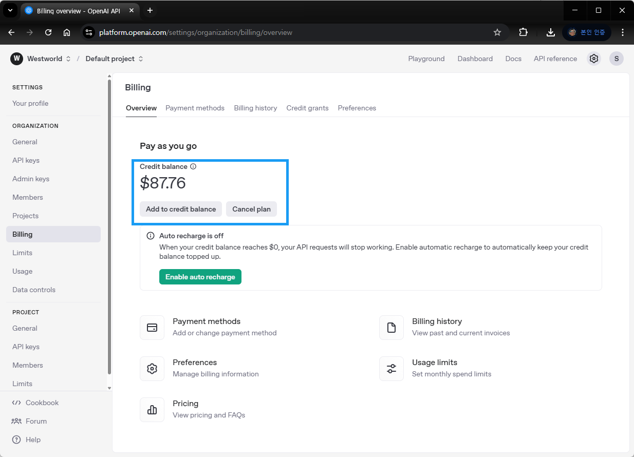The image size is (634, 457).
Task: Go to the Dashboard
Action: coord(475,59)
